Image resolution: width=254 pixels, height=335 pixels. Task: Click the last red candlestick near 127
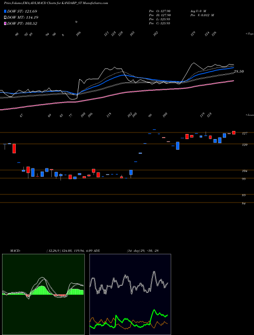234,132
